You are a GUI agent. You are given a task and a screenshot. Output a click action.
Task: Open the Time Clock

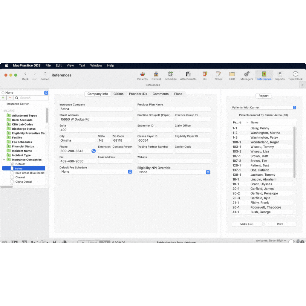(x=295, y=76)
